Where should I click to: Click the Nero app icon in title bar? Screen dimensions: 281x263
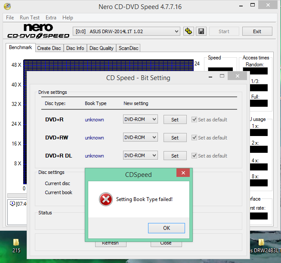point(7,6)
